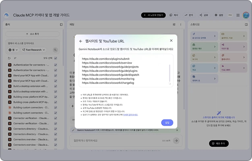The image size is (252, 161).
Task: Click the 플래시카드 card icon
Action: pos(223,55)
